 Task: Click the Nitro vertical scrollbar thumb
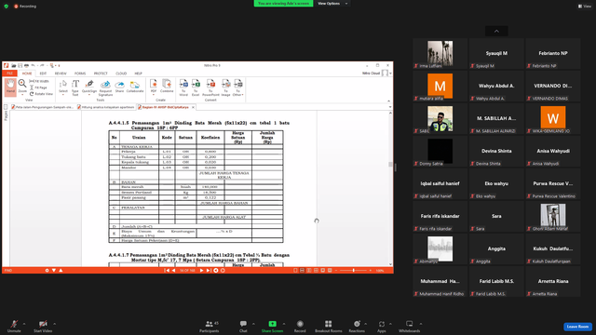[x=390, y=164]
